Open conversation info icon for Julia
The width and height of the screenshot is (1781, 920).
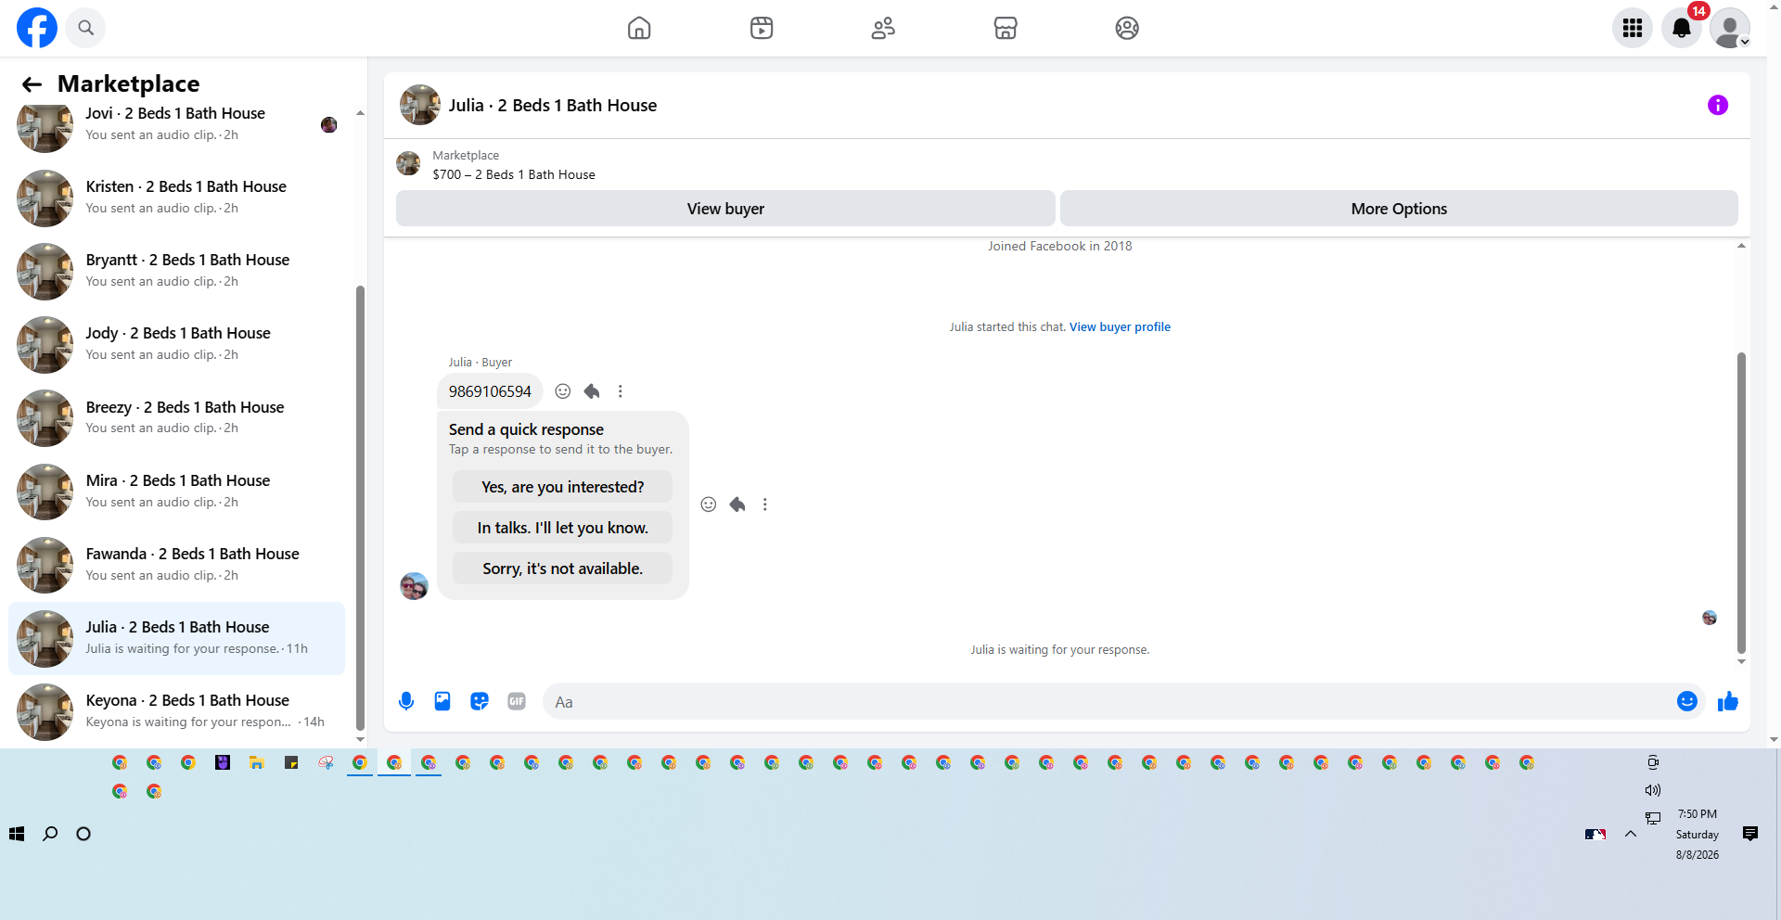1718,105
